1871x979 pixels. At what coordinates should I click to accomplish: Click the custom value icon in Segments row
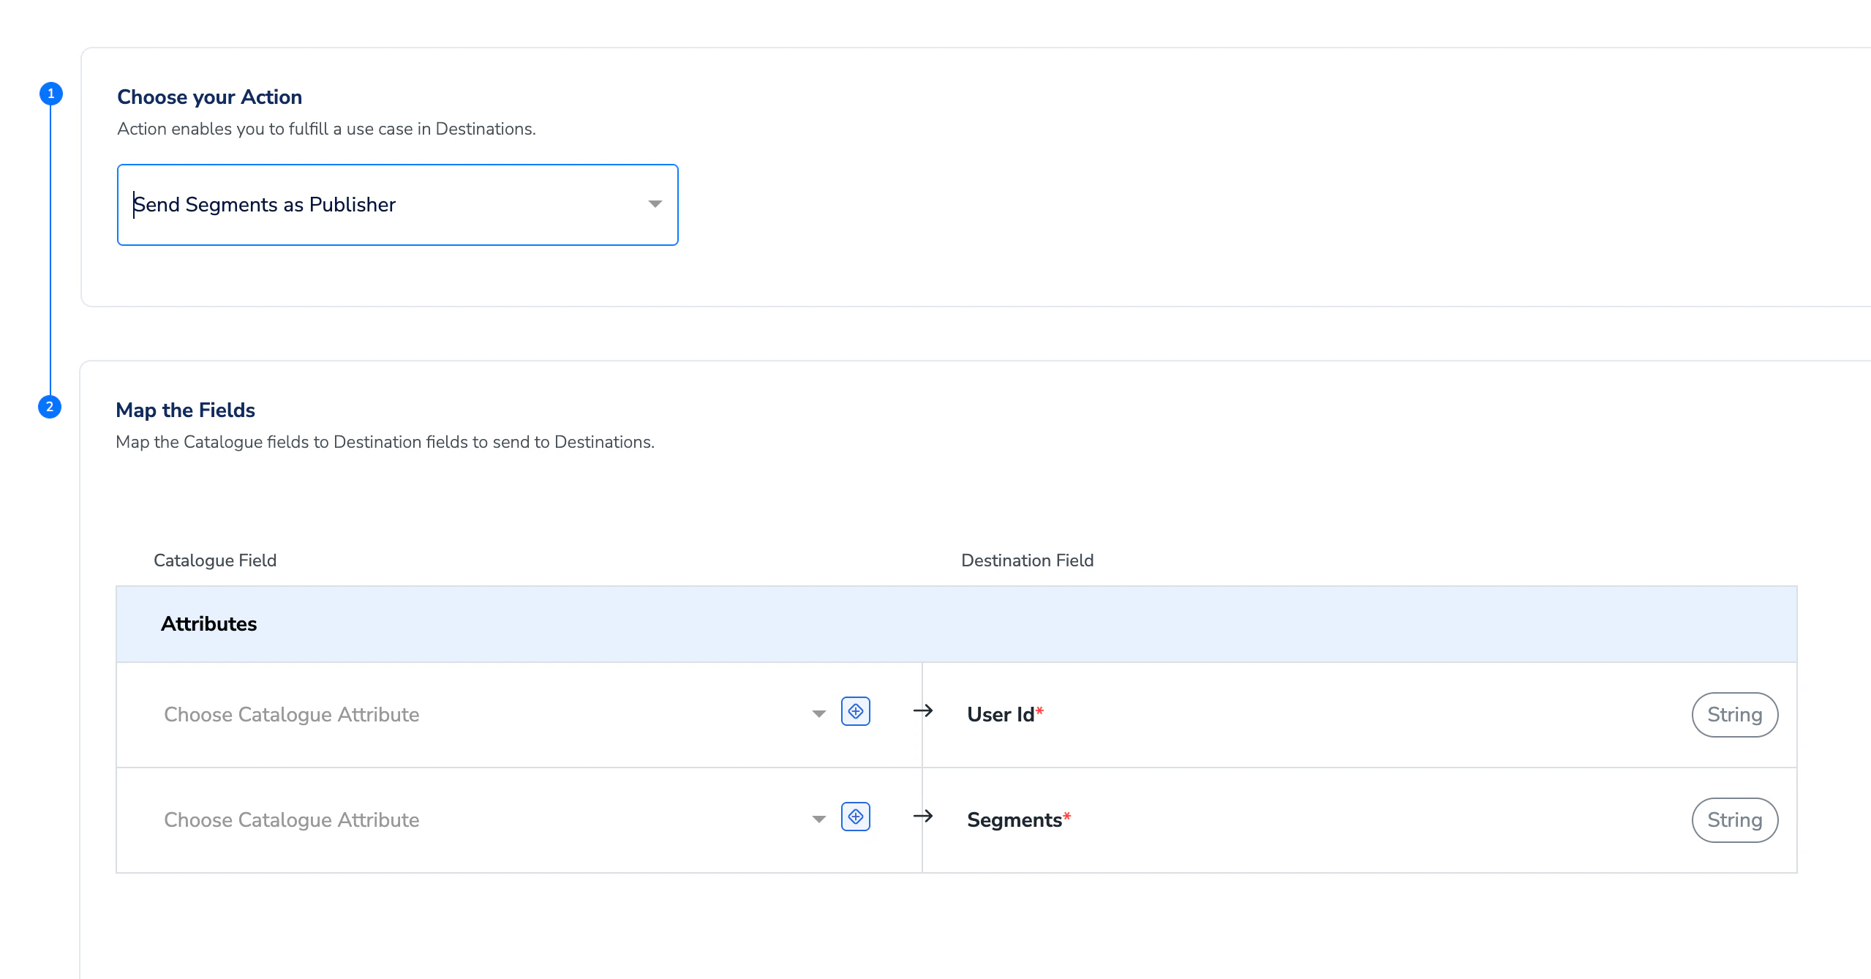click(x=855, y=817)
